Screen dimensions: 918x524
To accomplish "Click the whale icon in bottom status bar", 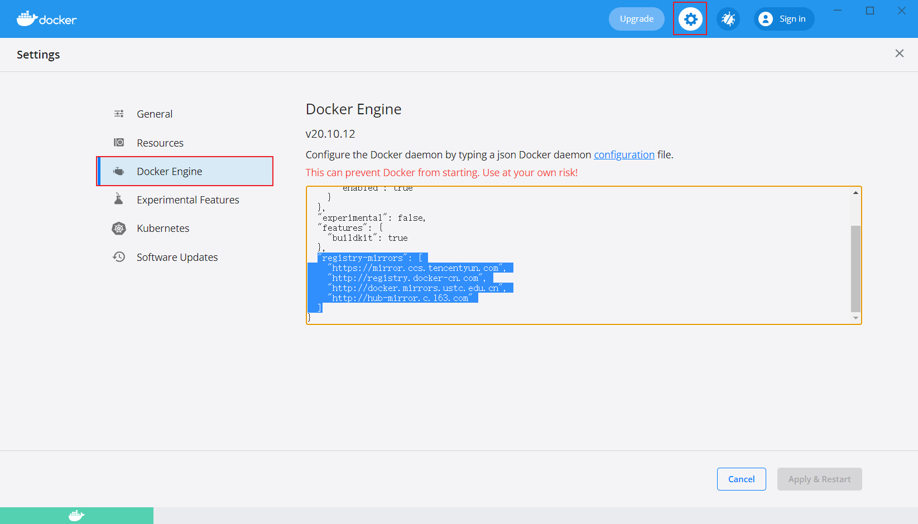I will click(76, 516).
